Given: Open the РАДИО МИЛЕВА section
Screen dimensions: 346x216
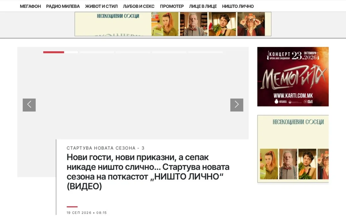Looking at the screenshot, I should [x=63, y=6].
